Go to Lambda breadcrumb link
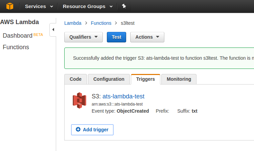This screenshot has height=151, width=254. point(73,23)
